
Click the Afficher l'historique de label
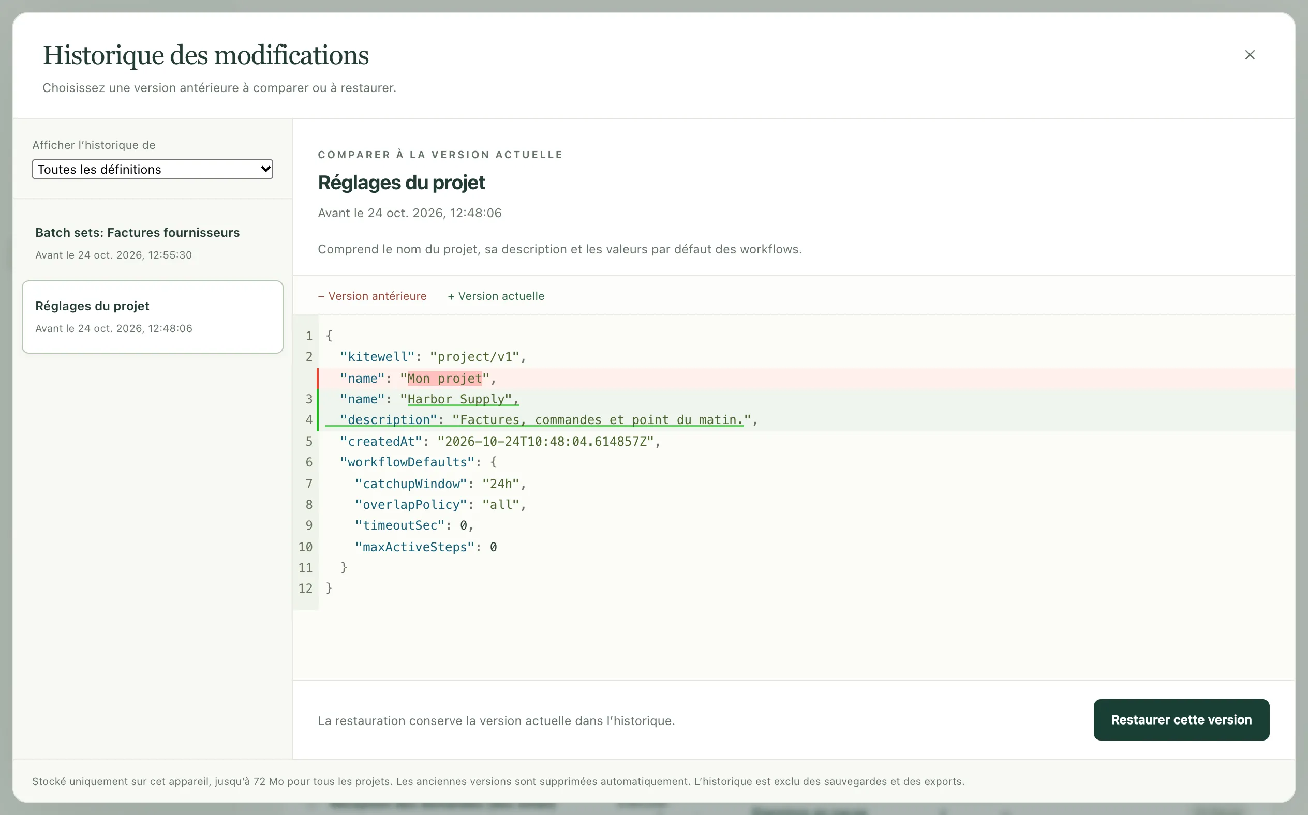pos(94,145)
